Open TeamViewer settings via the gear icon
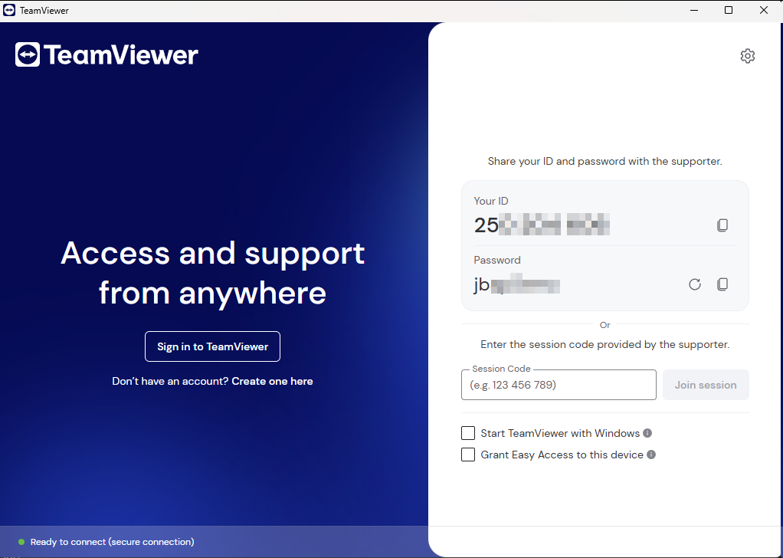783x558 pixels. pyautogui.click(x=747, y=56)
